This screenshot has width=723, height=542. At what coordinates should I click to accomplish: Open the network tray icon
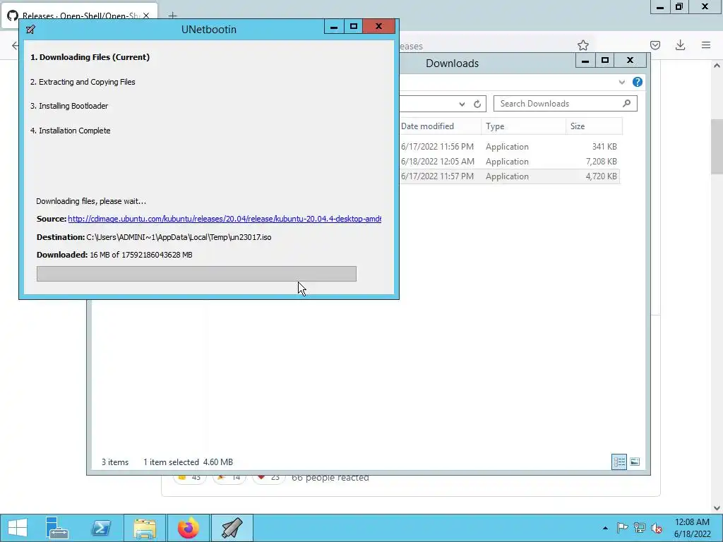pyautogui.click(x=639, y=528)
